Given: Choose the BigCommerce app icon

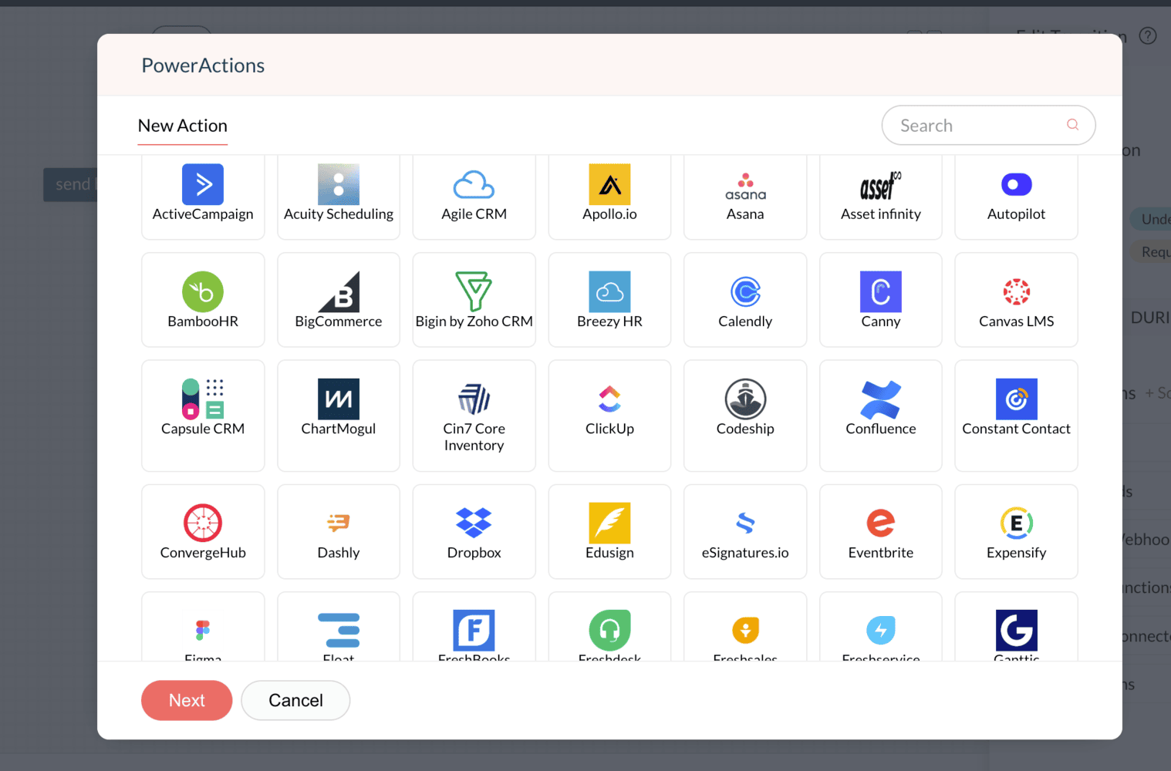Looking at the screenshot, I should 339,291.
